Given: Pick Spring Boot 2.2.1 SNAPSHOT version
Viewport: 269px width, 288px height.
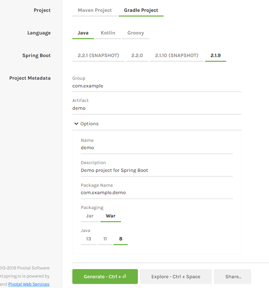Looking at the screenshot, I should (x=98, y=55).
